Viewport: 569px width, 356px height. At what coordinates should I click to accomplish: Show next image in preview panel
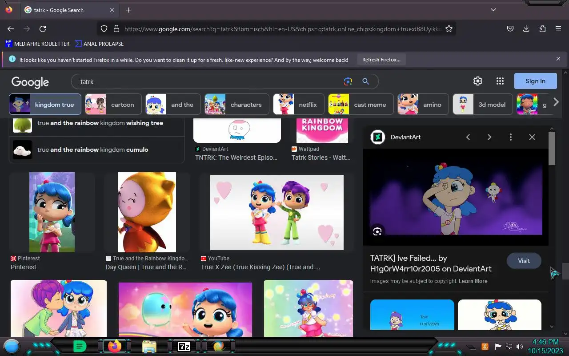[x=489, y=137]
